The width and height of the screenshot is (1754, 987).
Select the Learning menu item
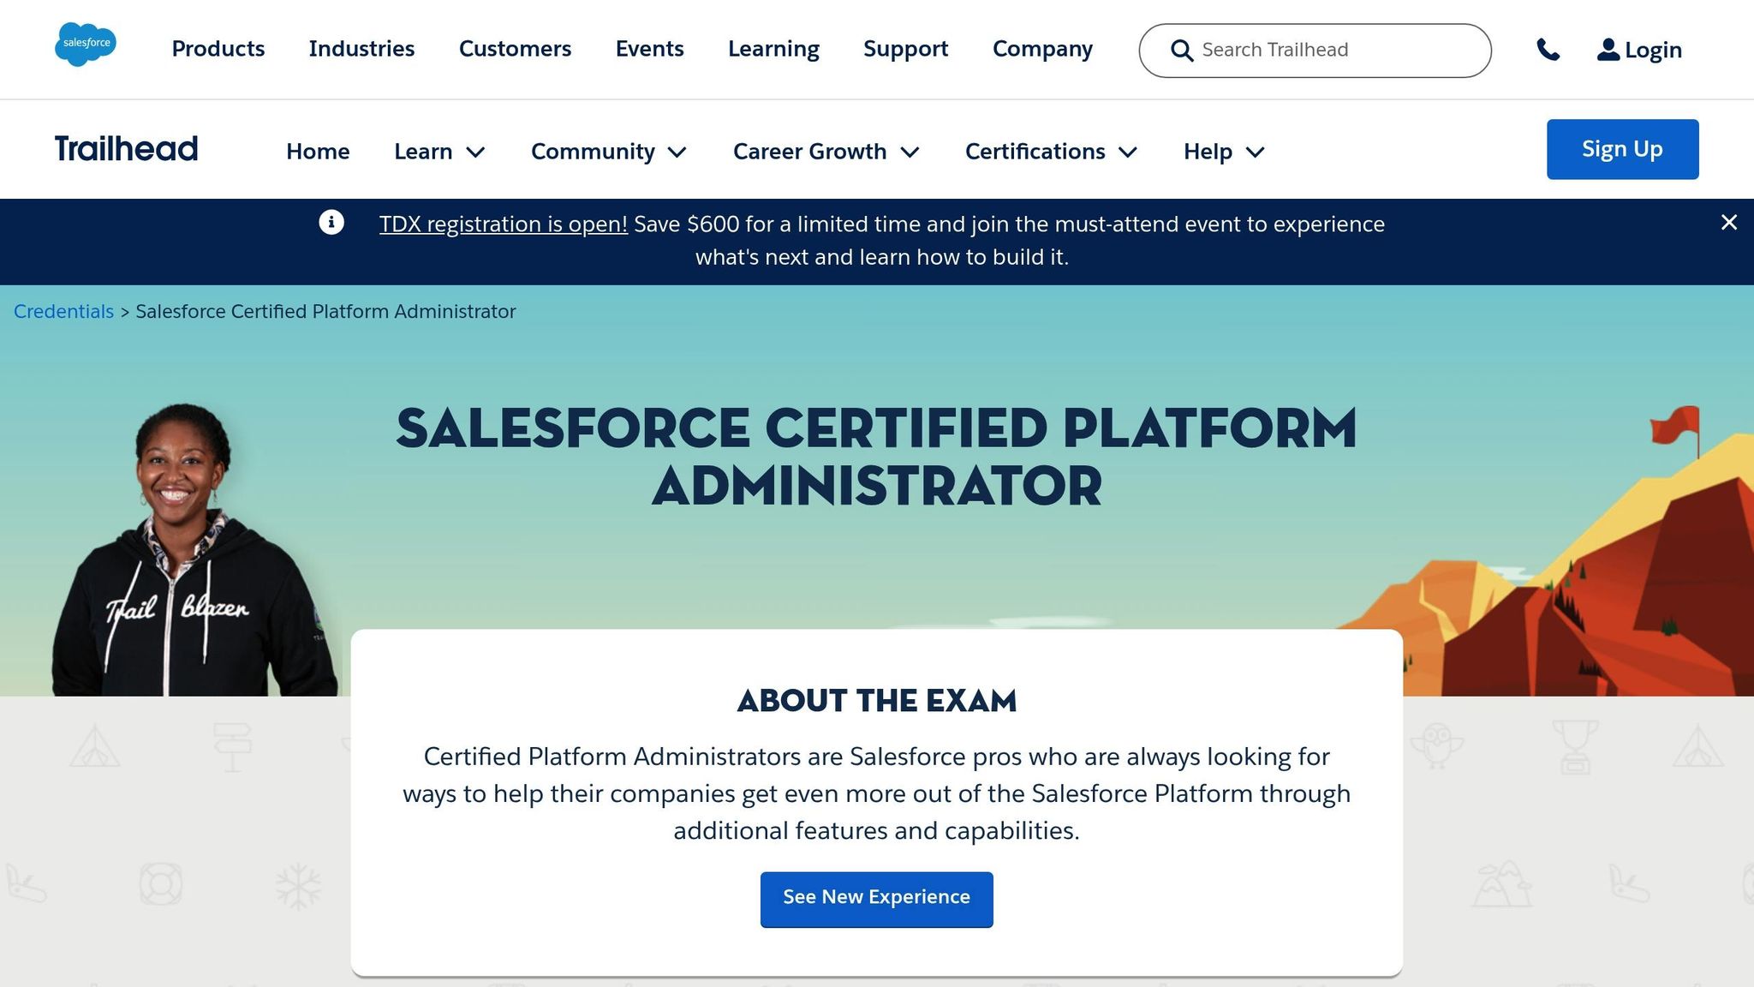pyautogui.click(x=773, y=49)
